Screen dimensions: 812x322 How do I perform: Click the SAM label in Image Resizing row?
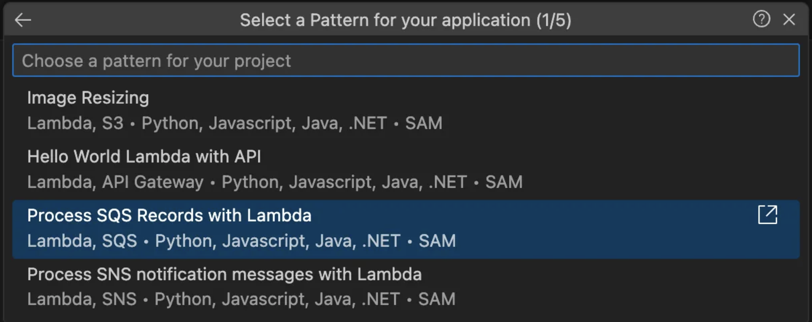pyautogui.click(x=423, y=123)
